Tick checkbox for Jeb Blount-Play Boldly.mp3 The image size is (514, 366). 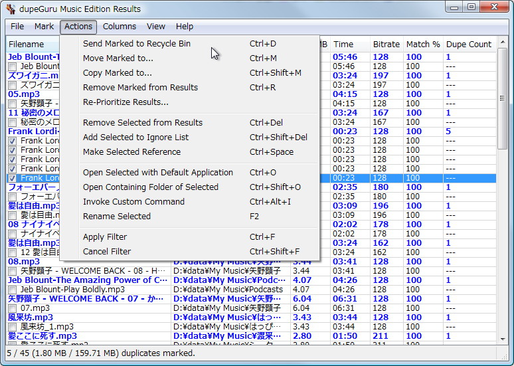tap(12, 290)
